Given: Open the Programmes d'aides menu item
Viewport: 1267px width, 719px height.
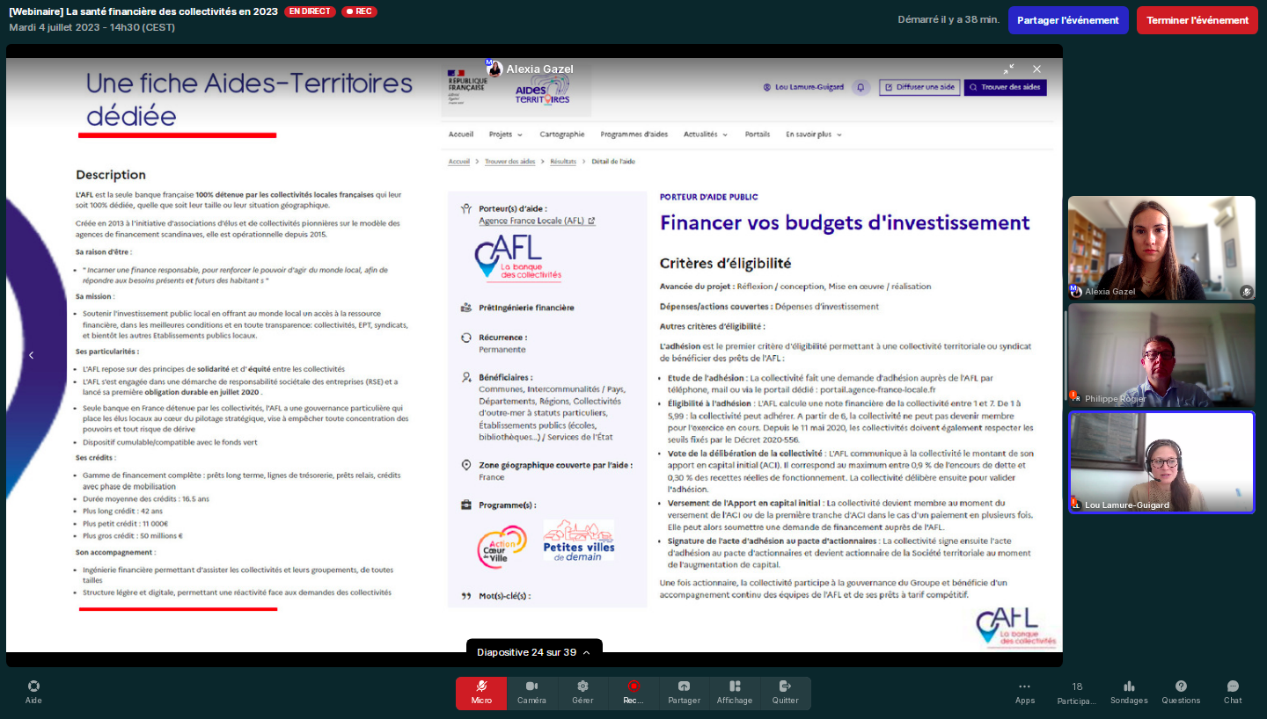Looking at the screenshot, I should point(634,134).
